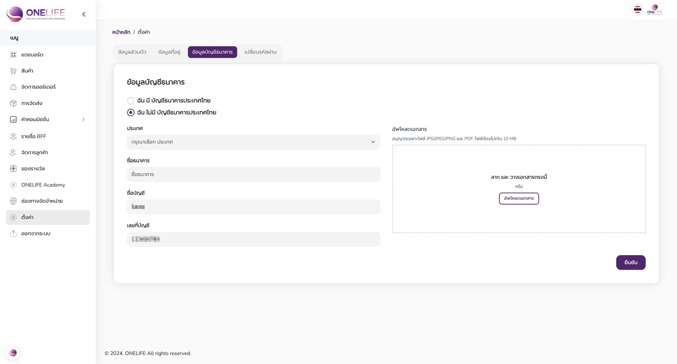
Task: Switch to the personal information tab
Action: click(132, 52)
